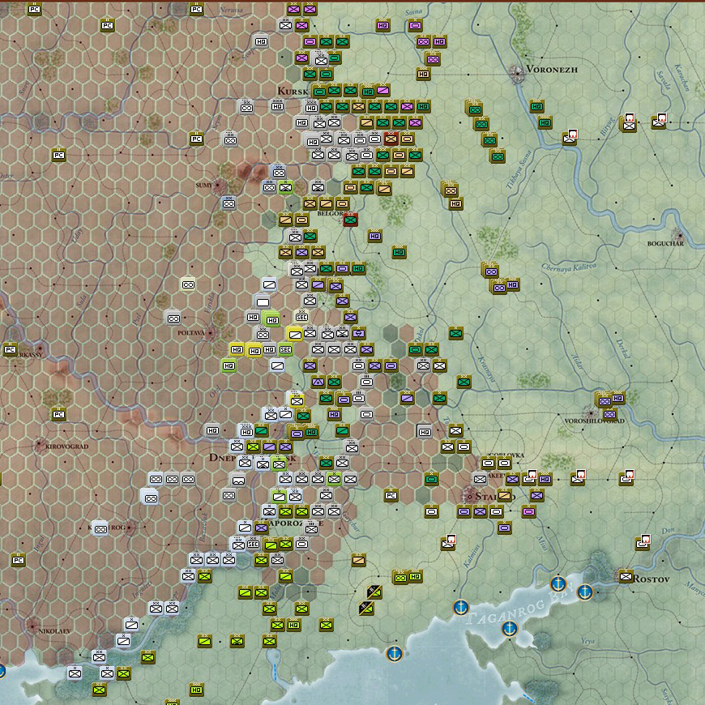Click the easternmost flagged counter near the top right
This screenshot has height=705, width=705.
pyautogui.click(x=659, y=122)
